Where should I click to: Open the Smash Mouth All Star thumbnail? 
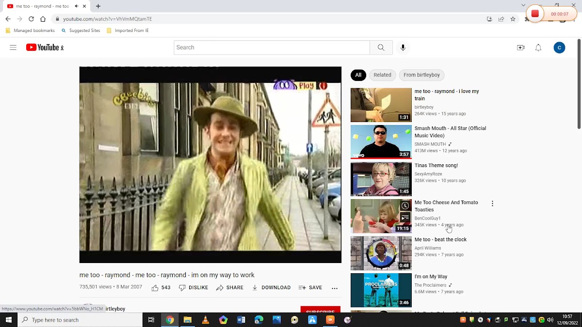click(x=381, y=142)
